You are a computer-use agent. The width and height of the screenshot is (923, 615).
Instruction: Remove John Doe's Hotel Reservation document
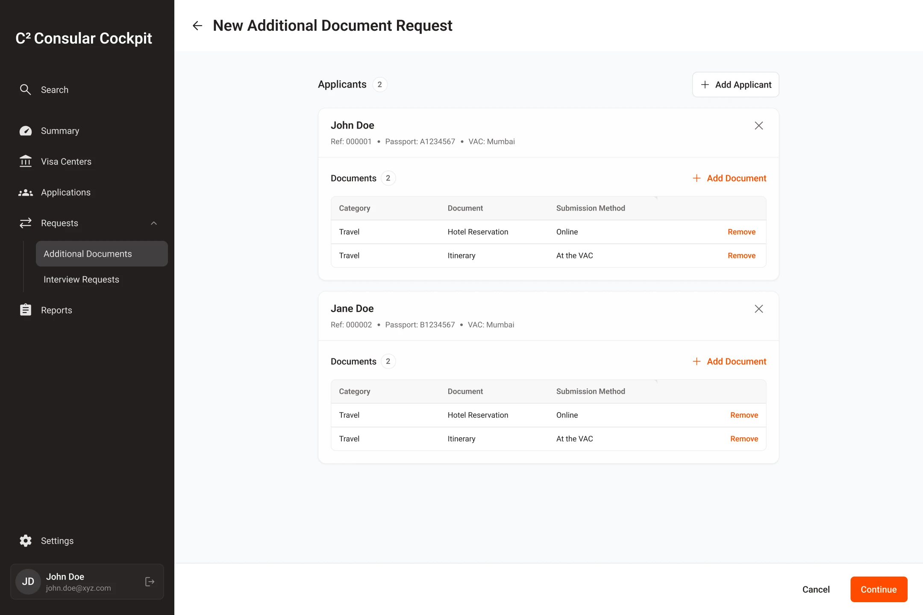tap(741, 232)
